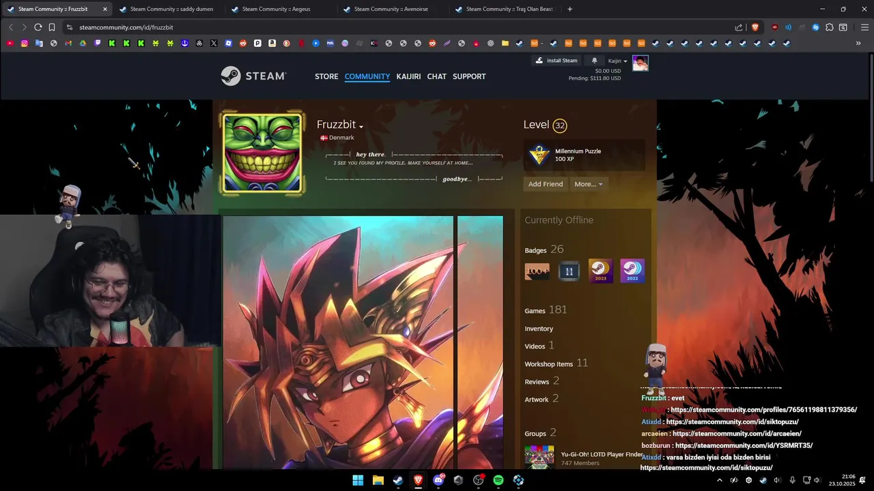Click the browser reload button
The height and width of the screenshot is (491, 874).
(38, 27)
